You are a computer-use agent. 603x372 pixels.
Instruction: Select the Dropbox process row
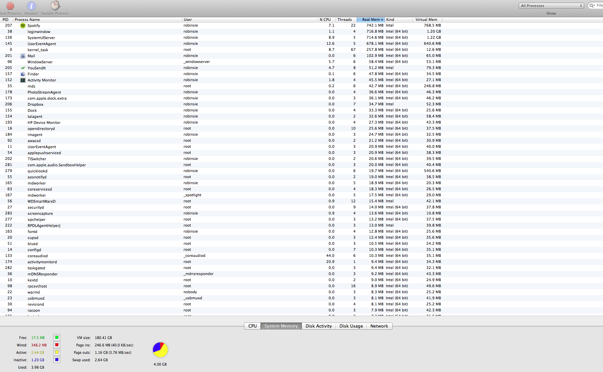point(301,104)
